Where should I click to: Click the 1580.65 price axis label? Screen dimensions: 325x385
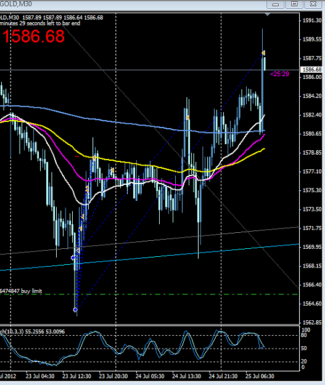(x=312, y=134)
